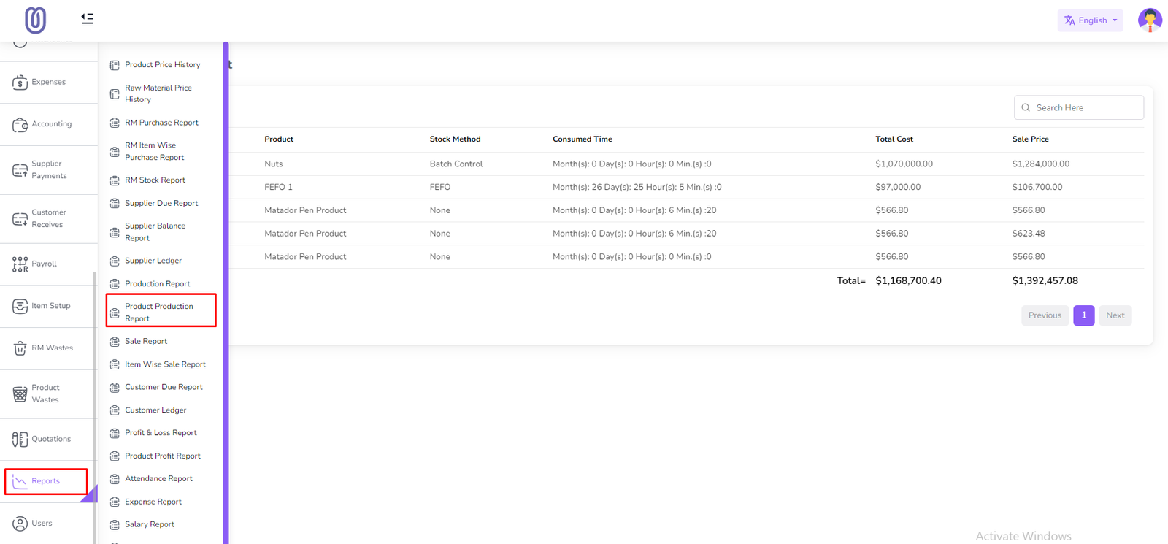Viewport: 1168px width, 544px height.
Task: Click the Previous pagination button
Action: coord(1045,315)
